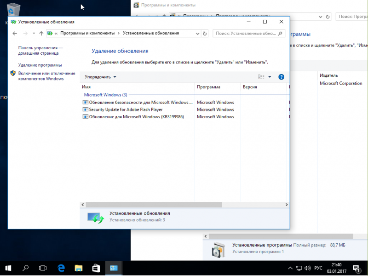Launch Microsoft Edge from the taskbar

coord(61,268)
